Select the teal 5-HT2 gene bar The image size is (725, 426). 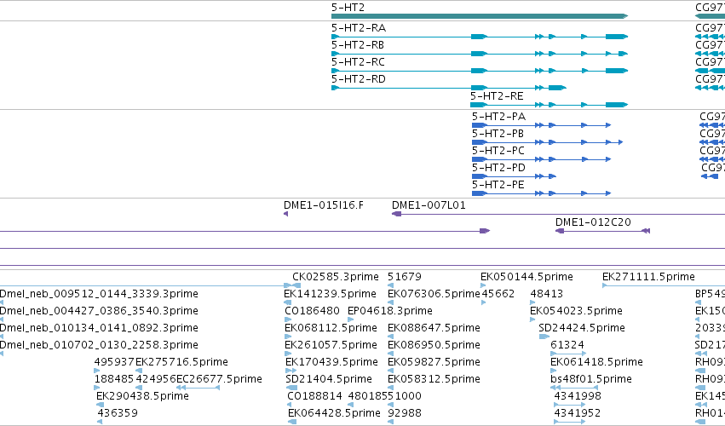pos(480,16)
